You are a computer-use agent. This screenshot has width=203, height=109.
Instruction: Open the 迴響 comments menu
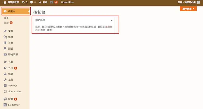11,49
